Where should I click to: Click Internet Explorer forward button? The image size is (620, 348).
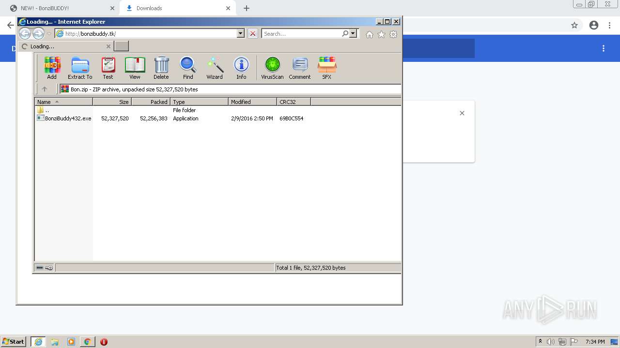[38, 33]
